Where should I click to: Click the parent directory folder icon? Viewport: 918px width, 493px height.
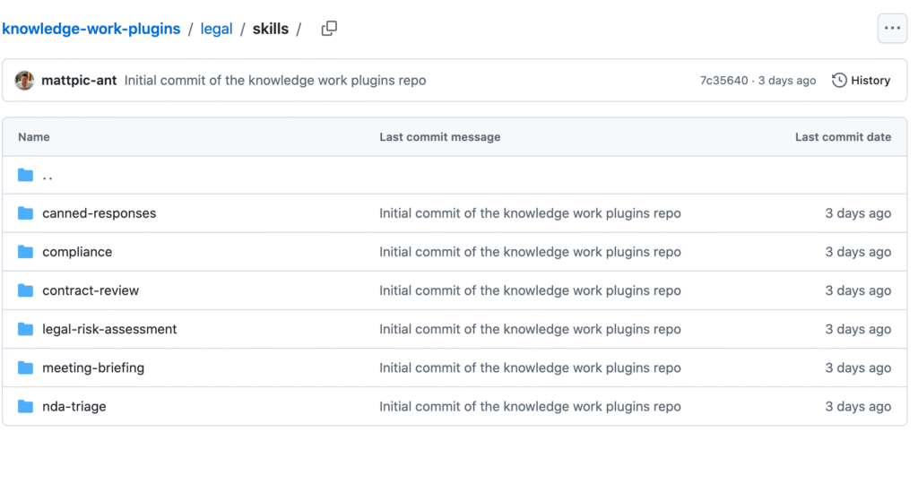[26, 176]
